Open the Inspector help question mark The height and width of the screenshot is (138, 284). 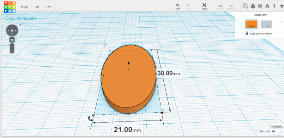282,22
